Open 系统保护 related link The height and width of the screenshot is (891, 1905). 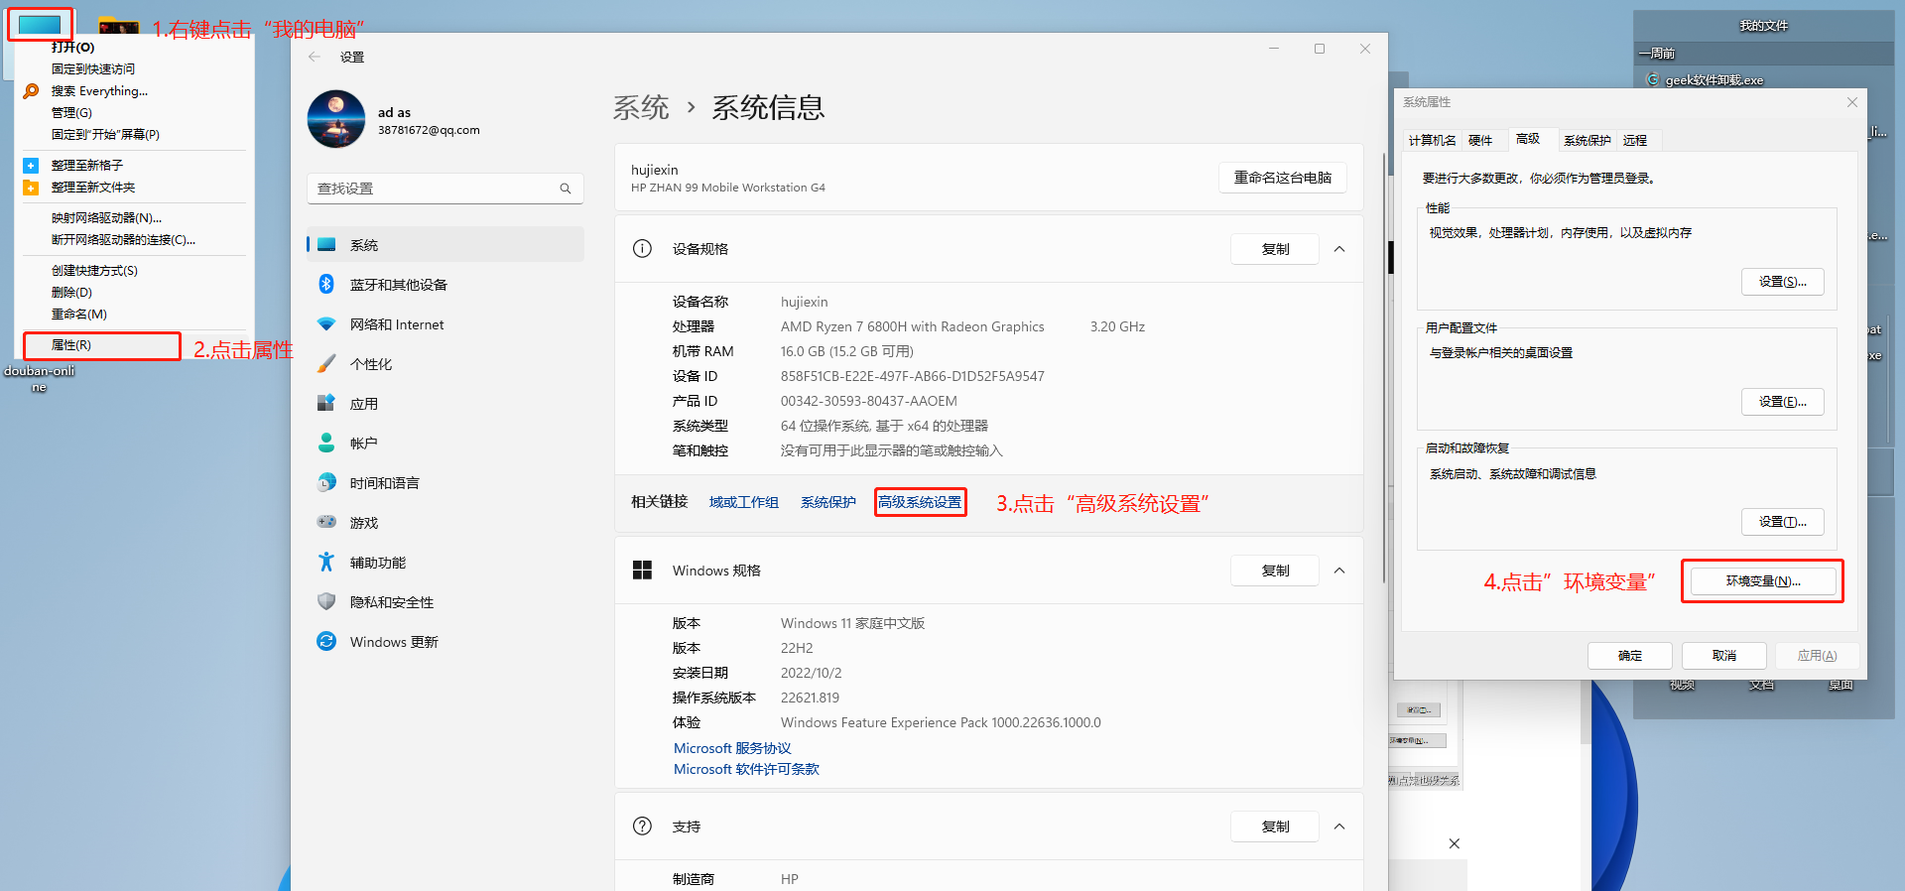tap(827, 502)
